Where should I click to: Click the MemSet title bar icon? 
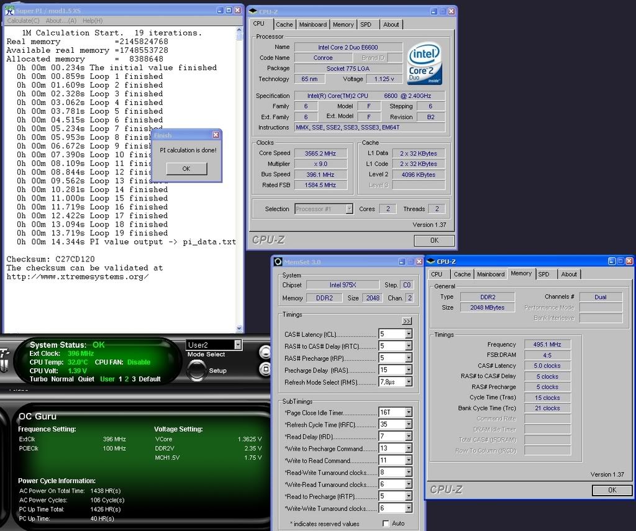point(278,261)
